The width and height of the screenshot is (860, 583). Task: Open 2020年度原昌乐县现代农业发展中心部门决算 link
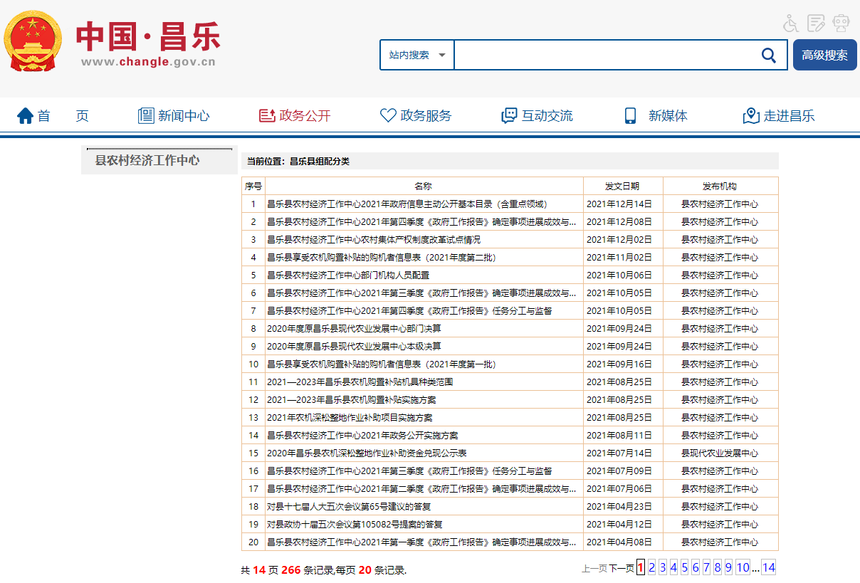point(354,328)
